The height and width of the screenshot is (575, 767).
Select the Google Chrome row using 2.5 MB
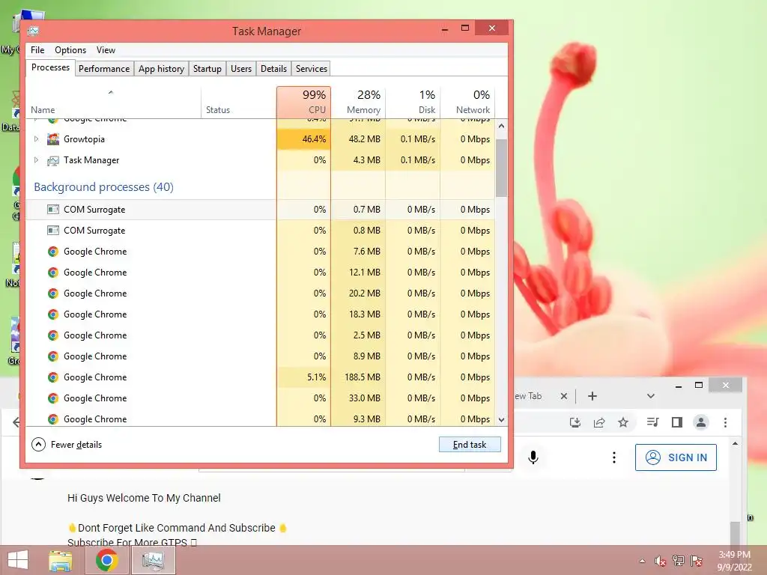pyautogui.click(x=260, y=335)
